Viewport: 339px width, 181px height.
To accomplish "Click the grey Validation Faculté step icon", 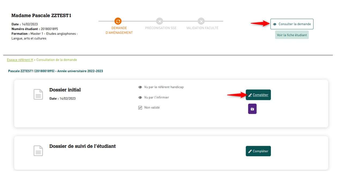I will point(201,21).
